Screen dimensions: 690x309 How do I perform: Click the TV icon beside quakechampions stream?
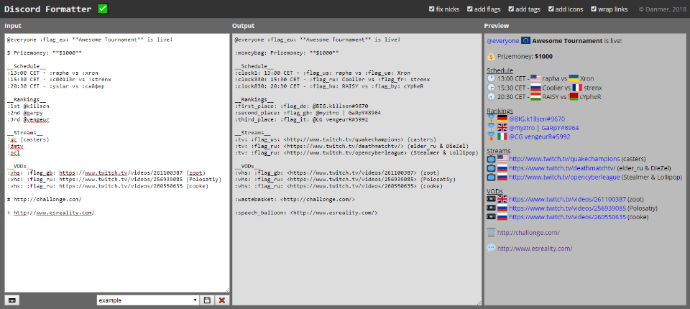click(491, 158)
